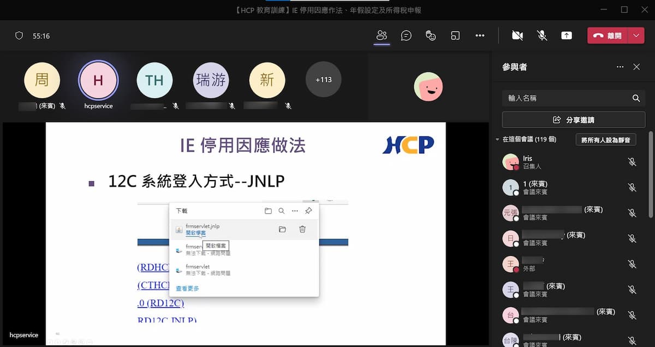The height and width of the screenshot is (347, 655).
Task: Click the shield security icon beside timer
Action: pyautogui.click(x=19, y=35)
